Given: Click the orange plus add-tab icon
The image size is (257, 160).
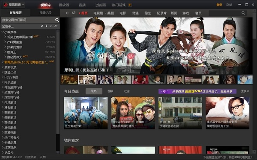Looking at the screenshot, I should 130,5.
